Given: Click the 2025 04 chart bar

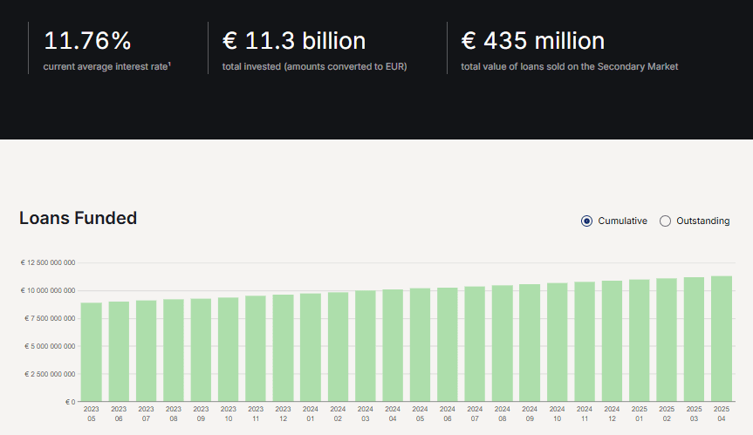Looking at the screenshot, I should [x=722, y=339].
